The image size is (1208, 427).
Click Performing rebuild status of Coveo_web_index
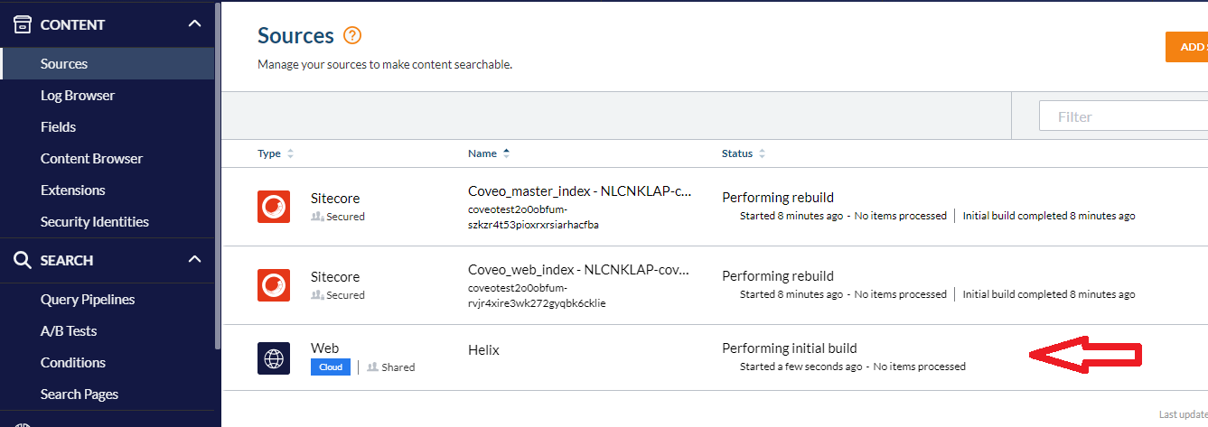click(x=778, y=276)
